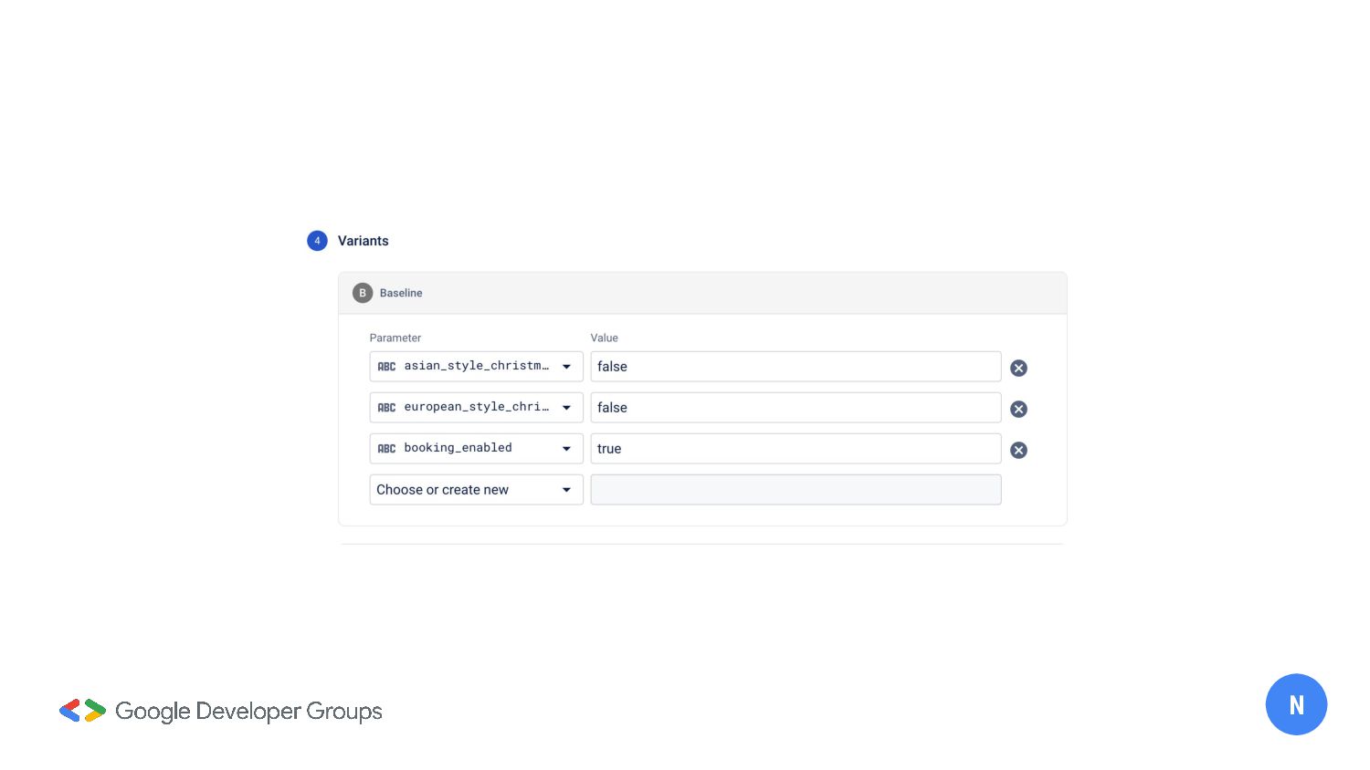The image size is (1370, 770).
Task: Remove the european_style_christmas parameter row
Action: coord(1018,409)
